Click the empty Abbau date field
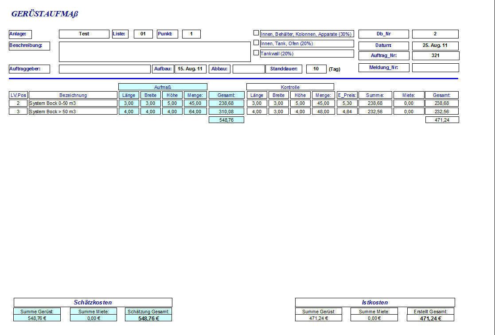495x335 pixels. tap(248, 69)
